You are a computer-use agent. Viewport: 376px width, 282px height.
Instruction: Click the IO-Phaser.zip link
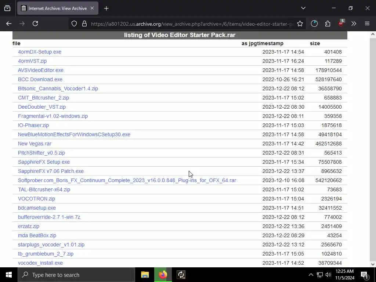click(x=33, y=125)
